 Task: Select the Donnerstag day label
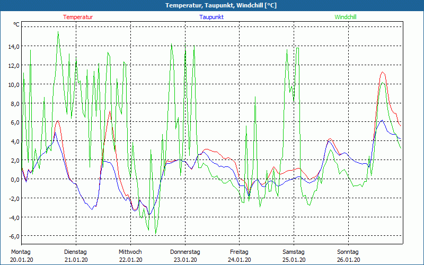(x=185, y=252)
